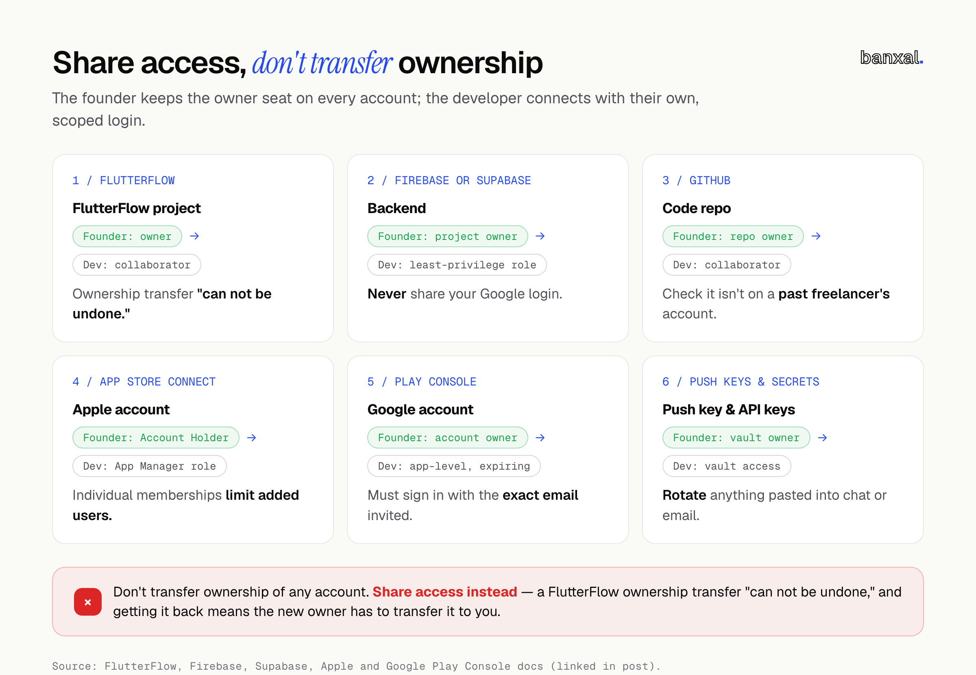This screenshot has width=976, height=675.
Task: Click the 'Push key & API keys' heading
Action: point(729,409)
